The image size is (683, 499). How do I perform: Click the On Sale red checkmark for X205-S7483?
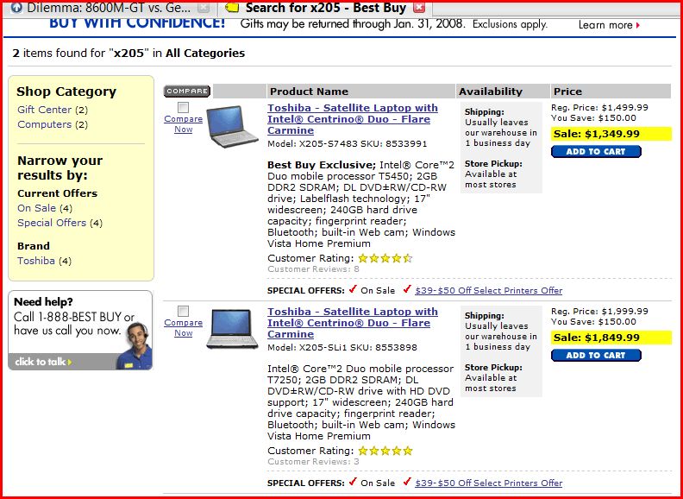point(353,289)
